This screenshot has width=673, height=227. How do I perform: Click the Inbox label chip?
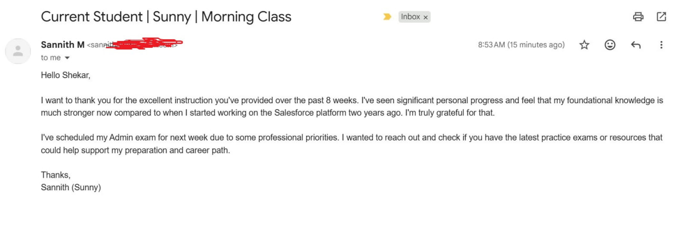pyautogui.click(x=410, y=17)
